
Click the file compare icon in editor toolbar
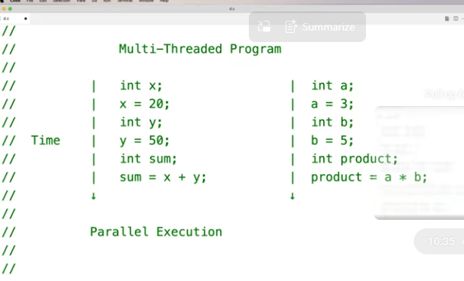(447, 18)
